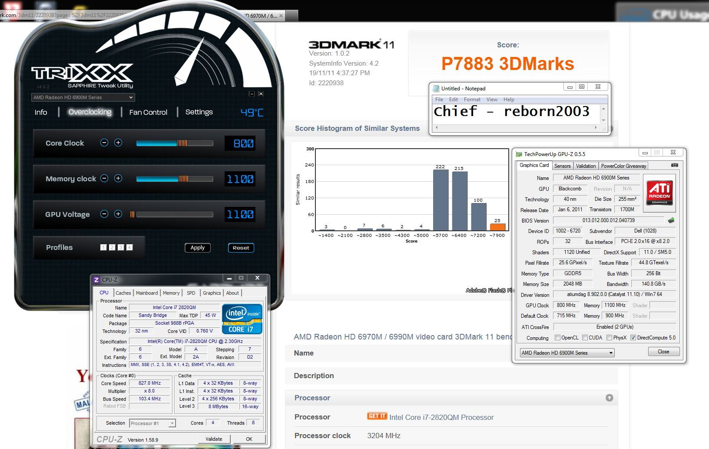Click Close button in GPU-Z

[663, 352]
